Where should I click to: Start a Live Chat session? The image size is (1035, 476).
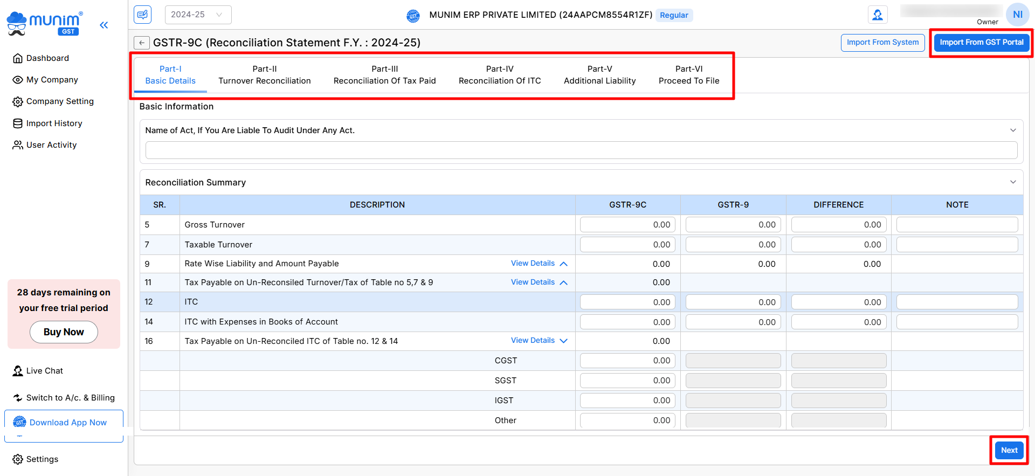44,371
